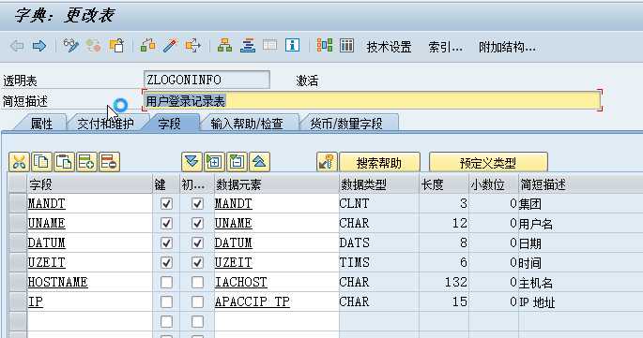Select the 字段 tab
643x338 pixels.
tap(169, 124)
